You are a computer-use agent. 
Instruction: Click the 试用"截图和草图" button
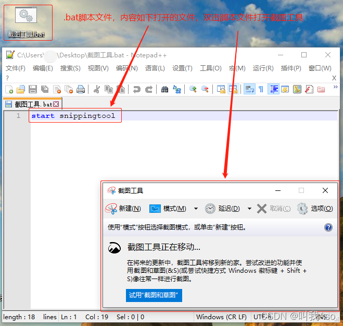[x=154, y=295]
